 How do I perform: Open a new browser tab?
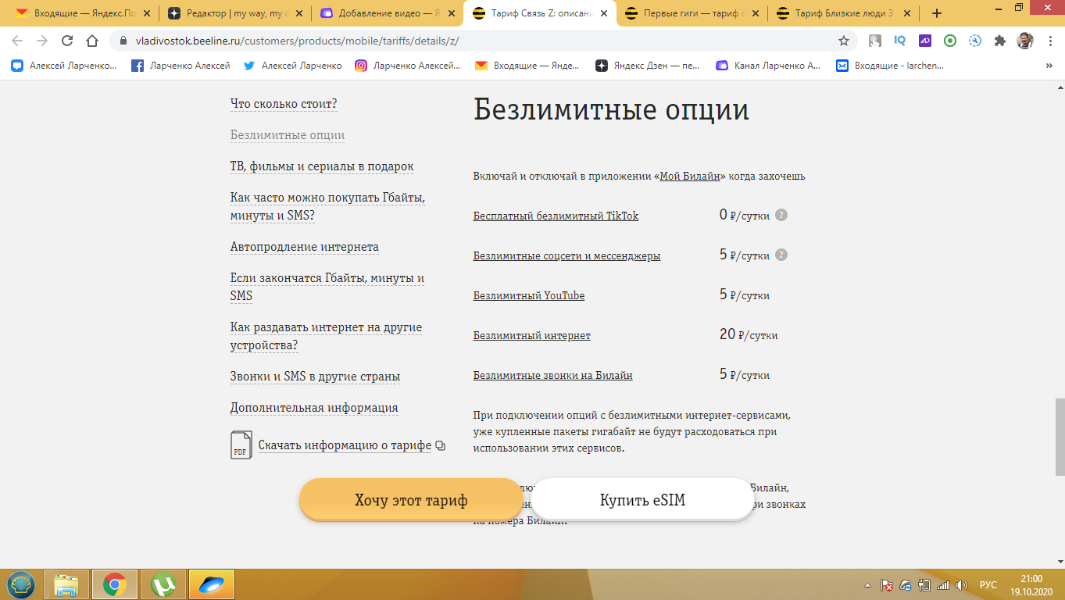pyautogui.click(x=937, y=13)
